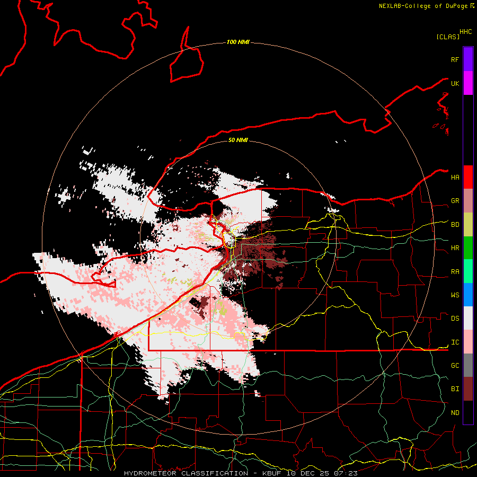Viewport: 477px width, 477px height.
Task: Click the RF purple legend swatch
Action: pyautogui.click(x=468, y=59)
